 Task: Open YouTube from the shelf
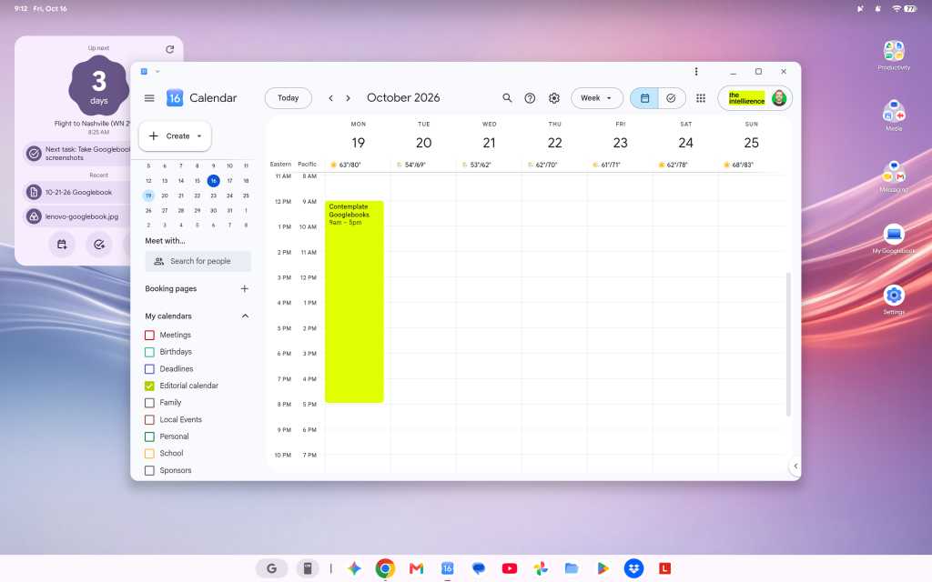510,568
